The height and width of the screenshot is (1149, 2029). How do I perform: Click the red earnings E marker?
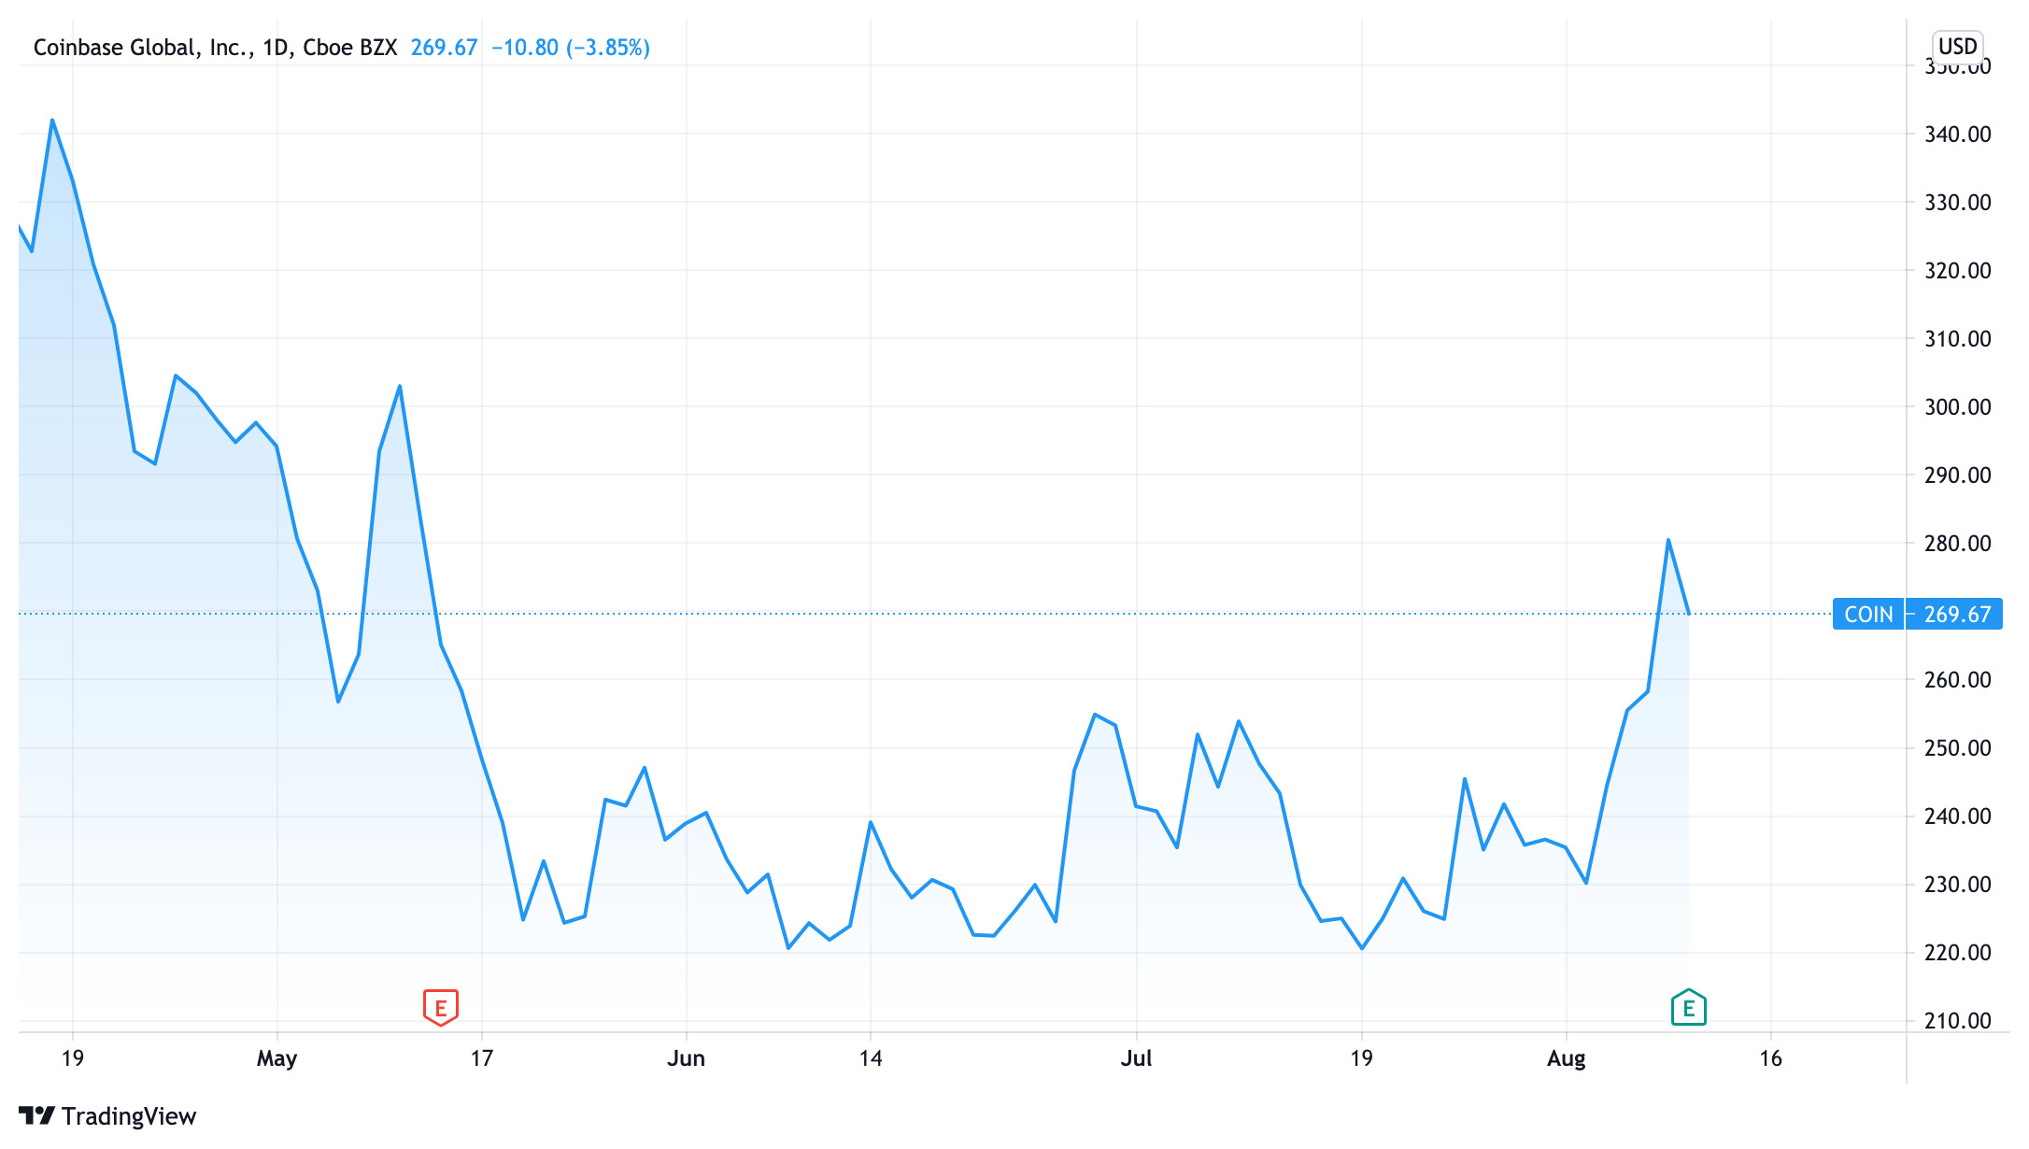441,1007
